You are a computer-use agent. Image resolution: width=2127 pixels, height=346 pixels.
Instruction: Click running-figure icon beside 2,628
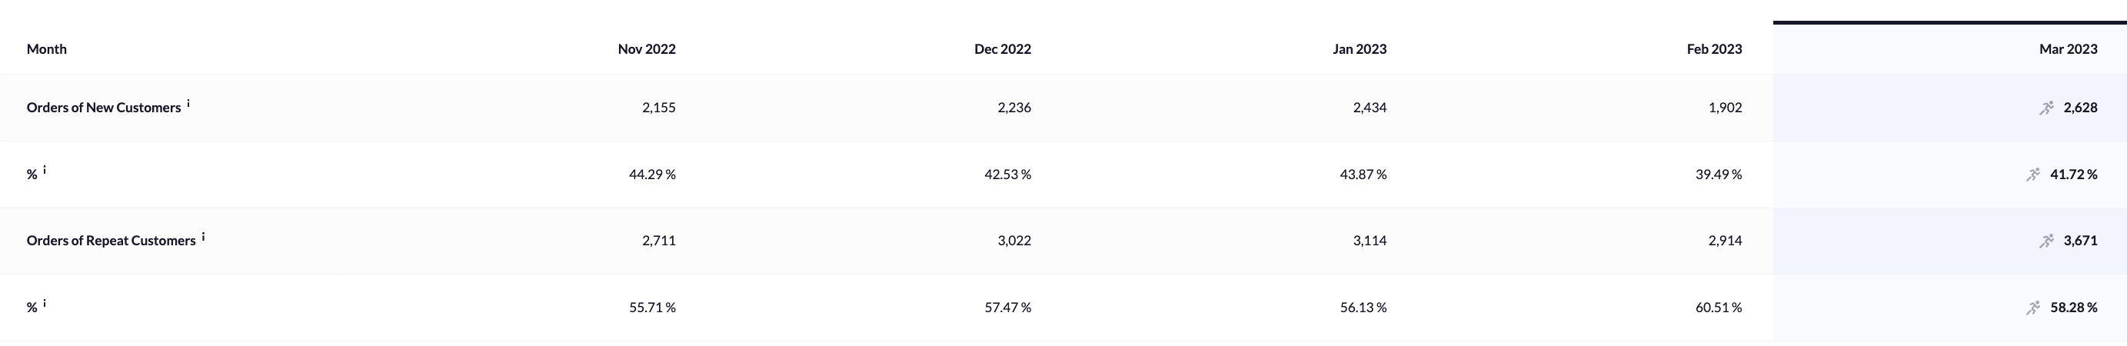pos(2046,108)
